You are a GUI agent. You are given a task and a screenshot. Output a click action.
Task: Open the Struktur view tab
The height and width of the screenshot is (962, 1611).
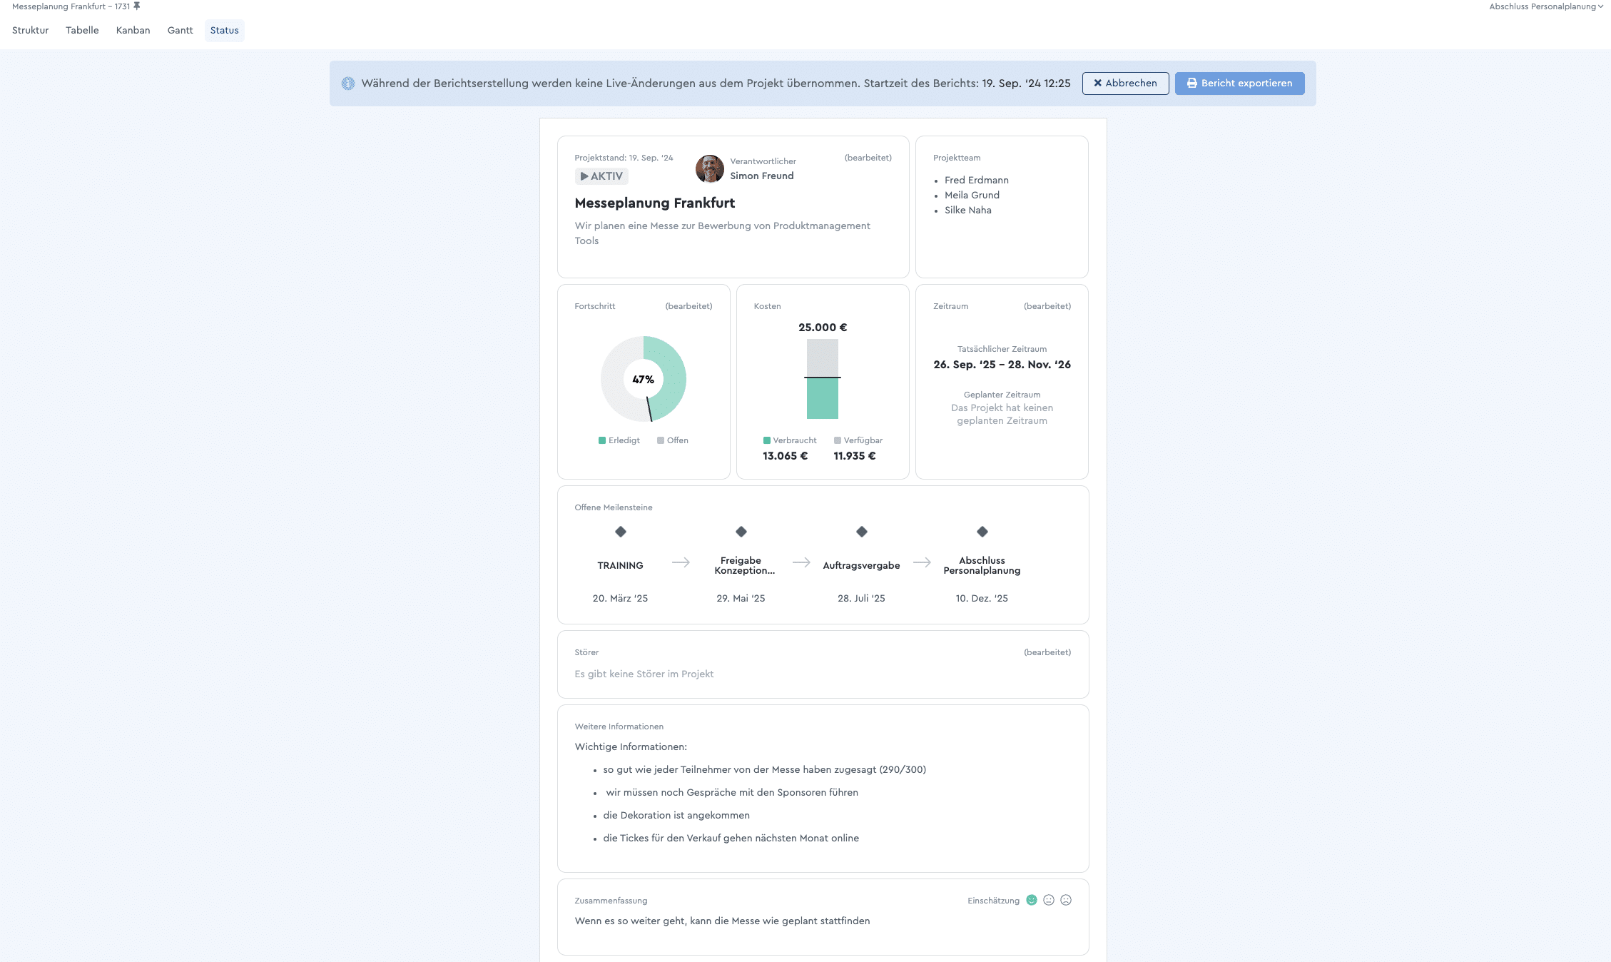31,31
